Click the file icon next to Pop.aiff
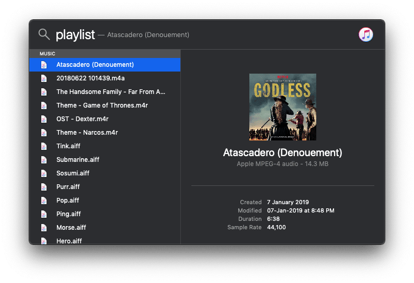The image size is (414, 283). (x=44, y=201)
